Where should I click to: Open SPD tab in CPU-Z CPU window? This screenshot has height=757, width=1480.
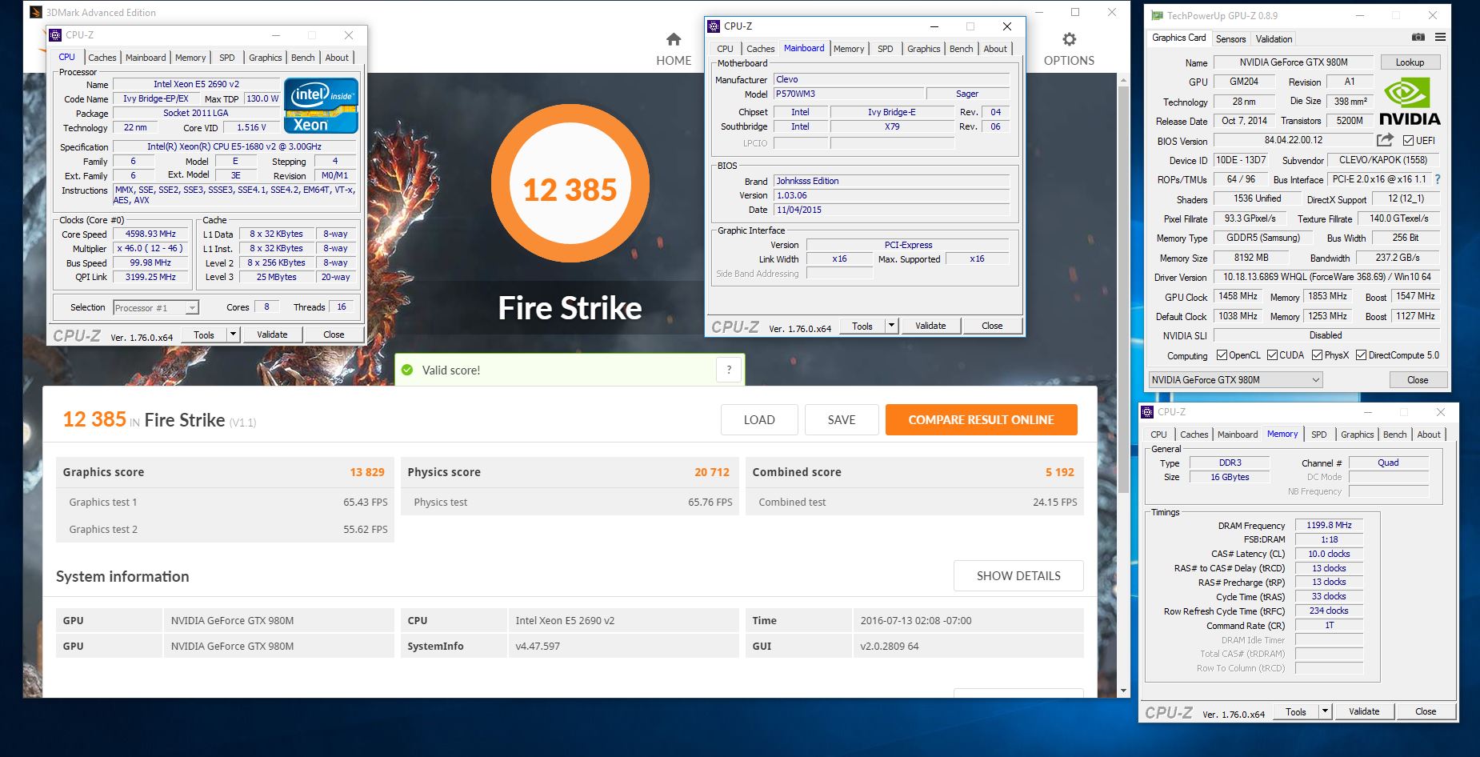227,58
